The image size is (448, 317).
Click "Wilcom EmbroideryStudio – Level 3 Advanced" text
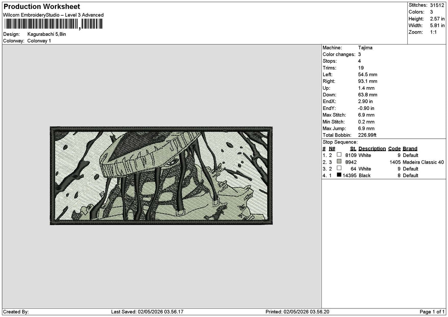point(53,15)
